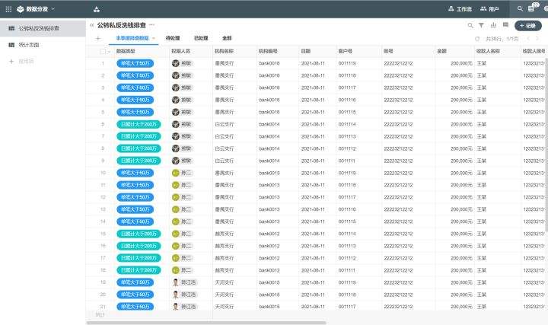Image resolution: width=548 pixels, height=325 pixels.
Task: Open the 工作流 workflow link
Action: pos(460,9)
